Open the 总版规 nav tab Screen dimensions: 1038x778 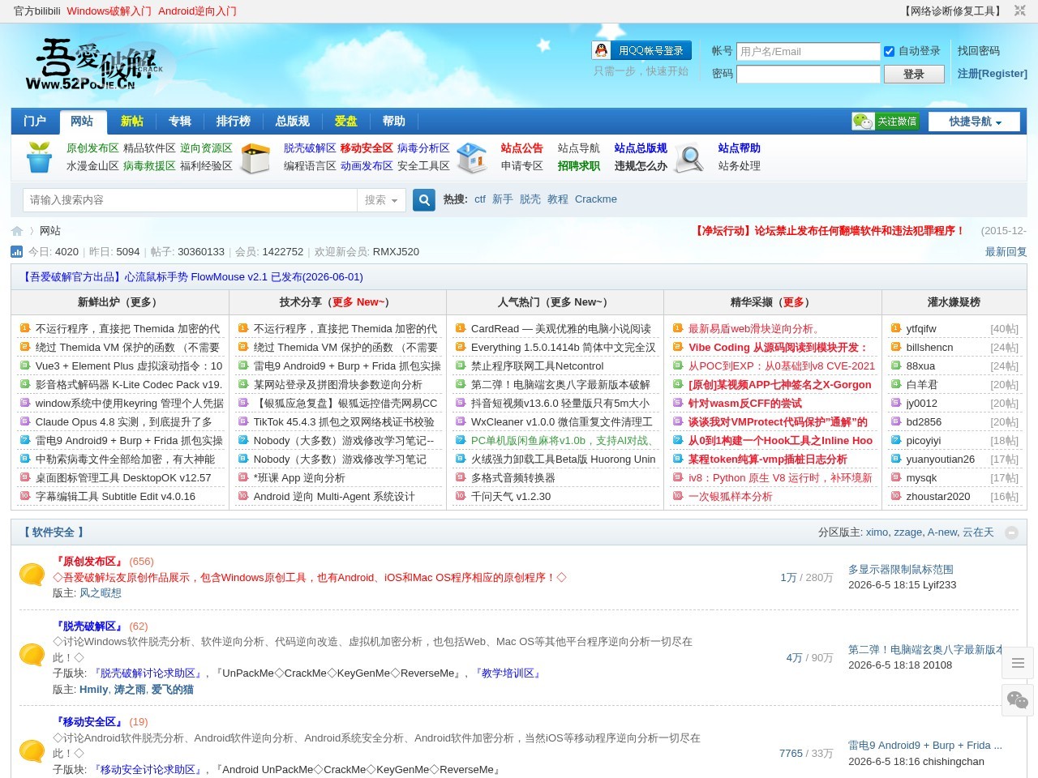pos(293,121)
